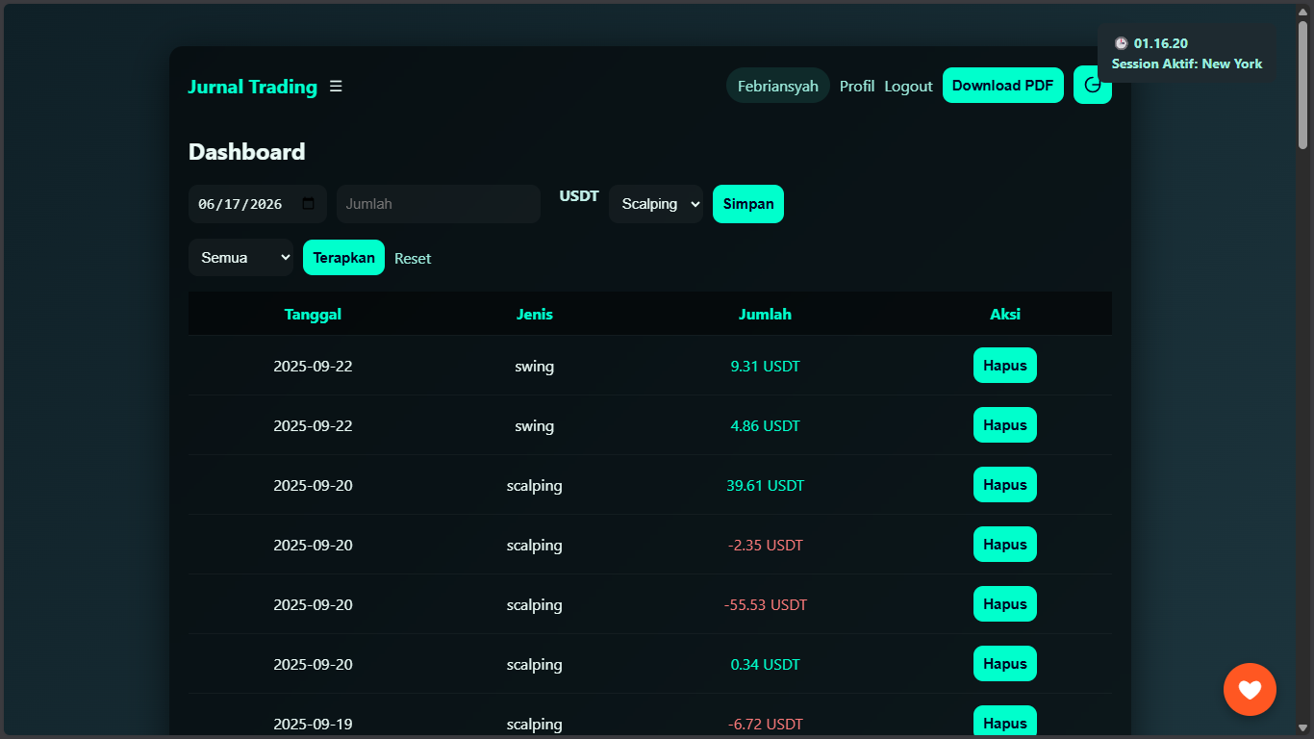The width and height of the screenshot is (1314, 739).
Task: Click the orange heart floating button
Action: 1250,689
